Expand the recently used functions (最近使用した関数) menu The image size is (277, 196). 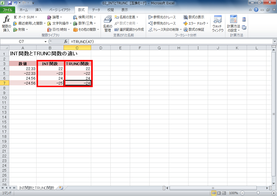click(x=29, y=23)
